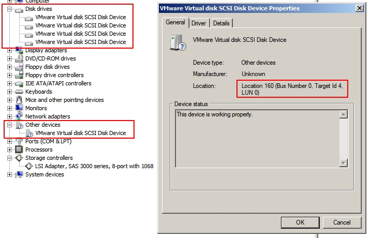Click the Disk drives category icon
The width and height of the screenshot is (371, 238).
[19, 9]
